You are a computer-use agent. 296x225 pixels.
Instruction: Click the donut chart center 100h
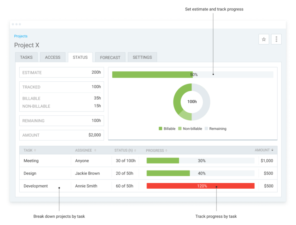point(192,102)
